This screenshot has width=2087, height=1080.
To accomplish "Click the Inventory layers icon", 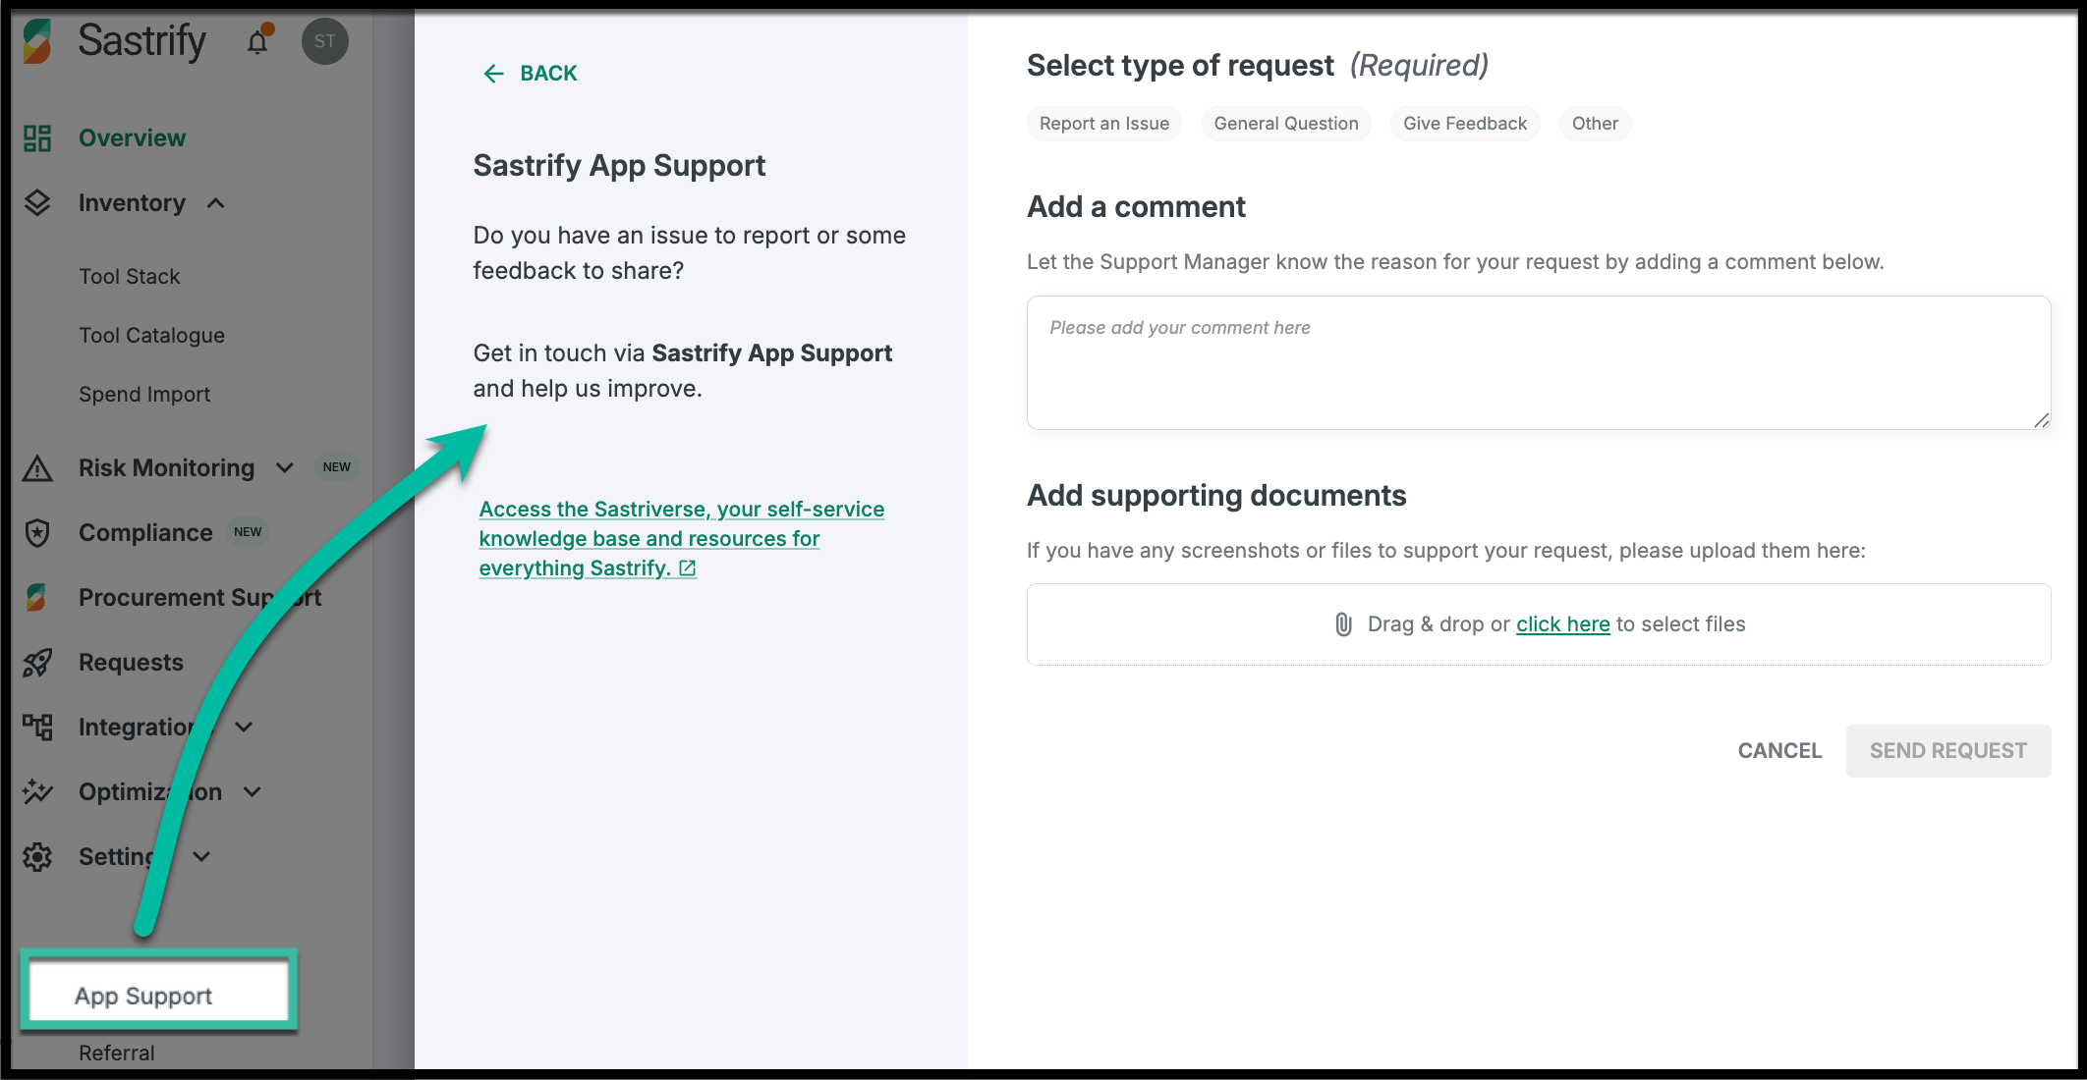I will click(37, 203).
